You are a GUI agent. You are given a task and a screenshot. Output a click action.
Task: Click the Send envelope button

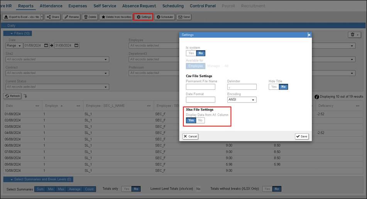(184, 17)
